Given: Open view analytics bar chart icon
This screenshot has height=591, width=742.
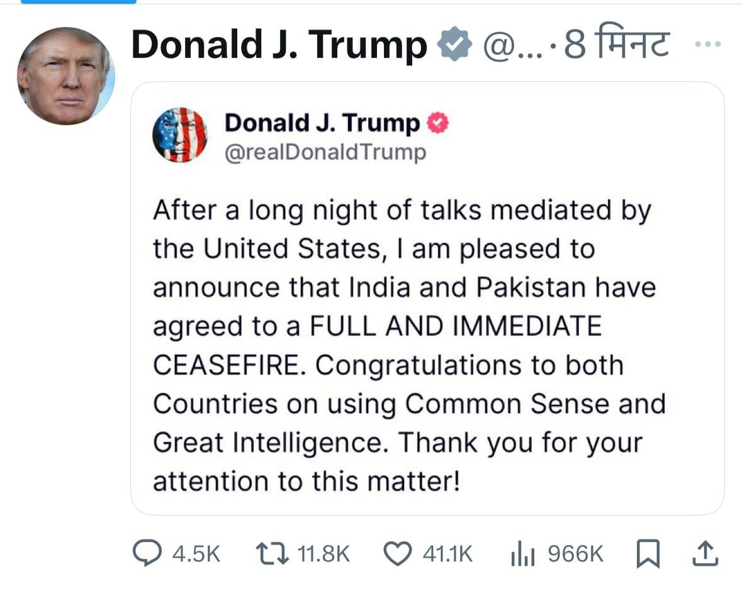Looking at the screenshot, I should coord(523,554).
